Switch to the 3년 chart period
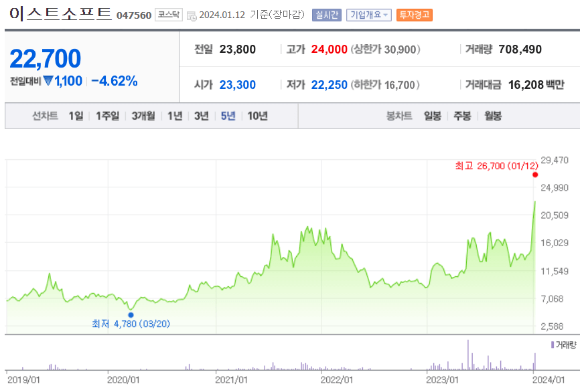Image resolution: width=580 pixels, height=390 pixels. [202, 116]
